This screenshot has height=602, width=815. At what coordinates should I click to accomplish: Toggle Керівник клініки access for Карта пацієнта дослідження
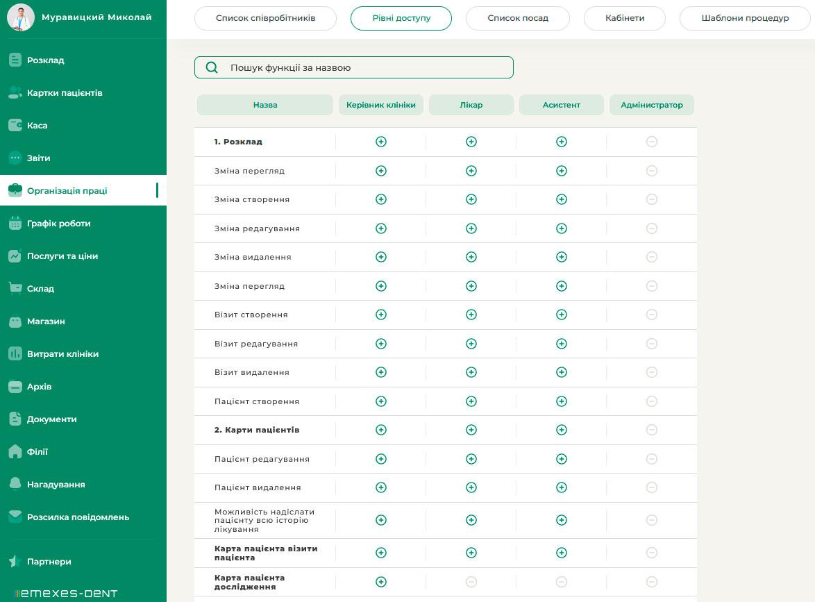(x=381, y=582)
